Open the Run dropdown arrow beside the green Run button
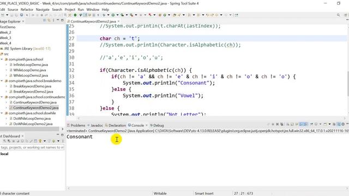The width and height of the screenshot is (349, 196). 117,15
